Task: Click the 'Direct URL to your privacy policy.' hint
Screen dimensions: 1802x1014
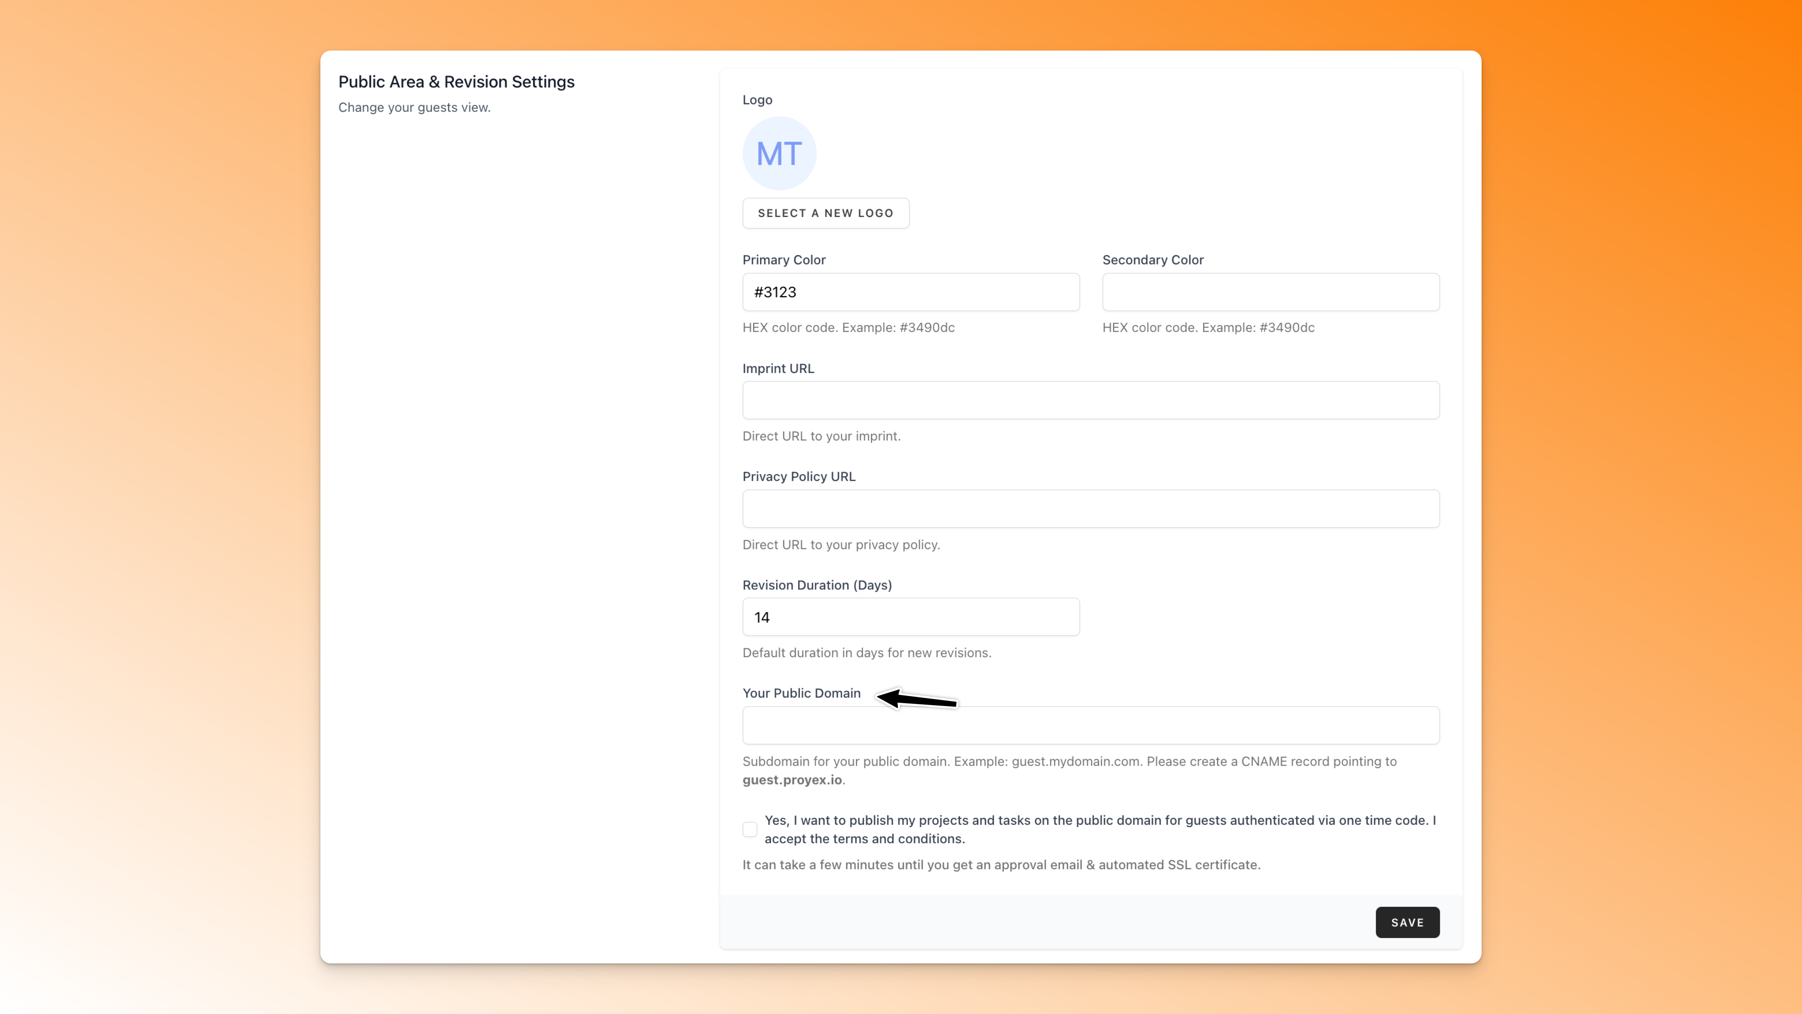Action: (x=841, y=544)
